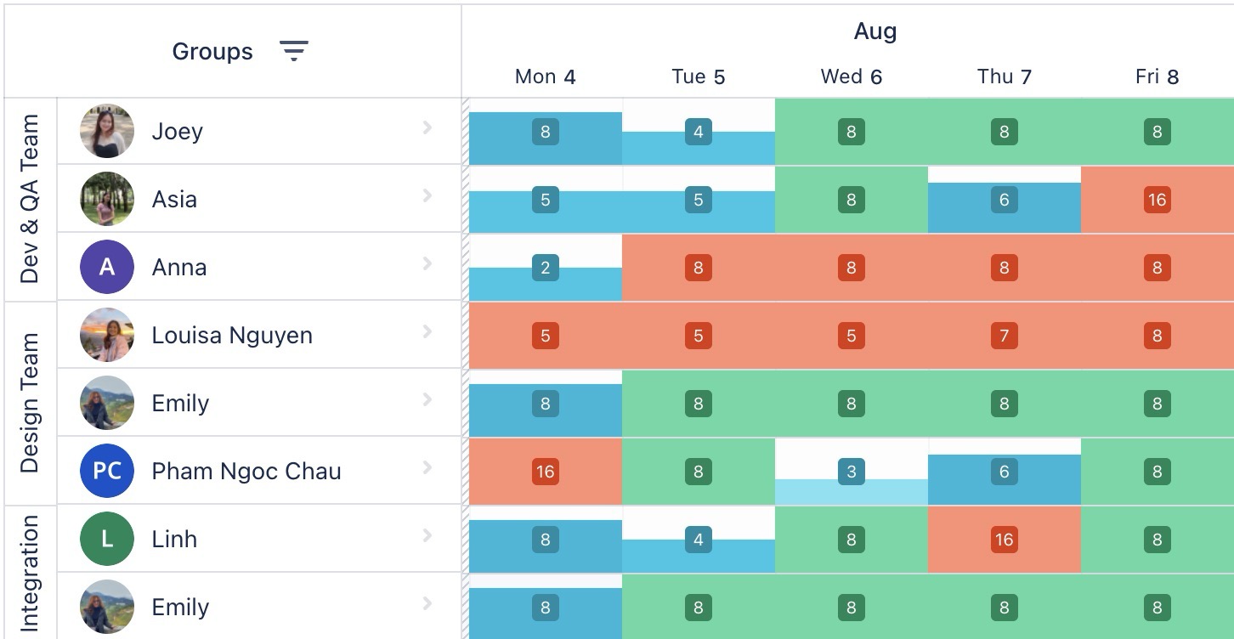Image resolution: width=1234 pixels, height=639 pixels.
Task: Click Pham Ngoc Chau's PC avatar
Action: coord(106,470)
